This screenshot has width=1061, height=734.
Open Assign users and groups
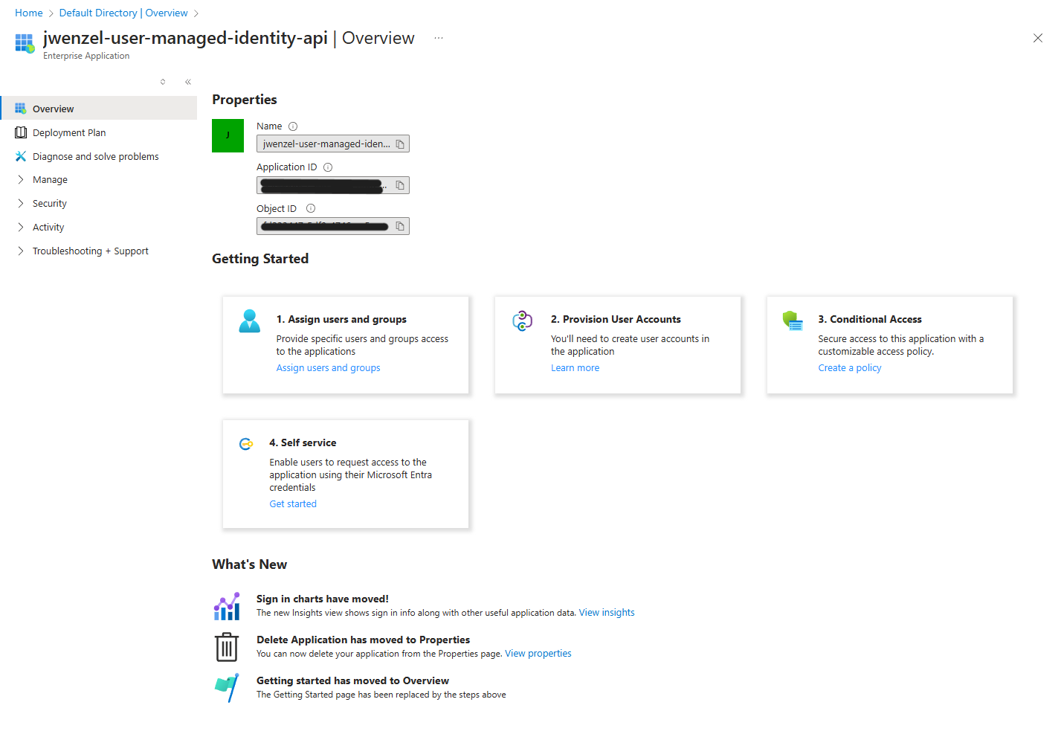pos(328,367)
